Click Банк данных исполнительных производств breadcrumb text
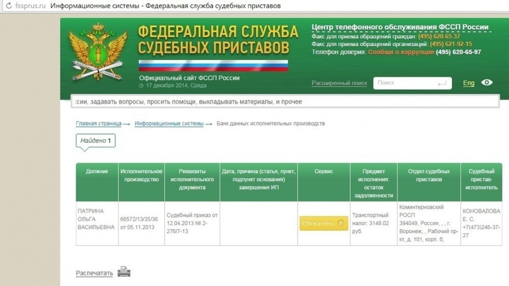509x286 pixels. click(x=271, y=124)
